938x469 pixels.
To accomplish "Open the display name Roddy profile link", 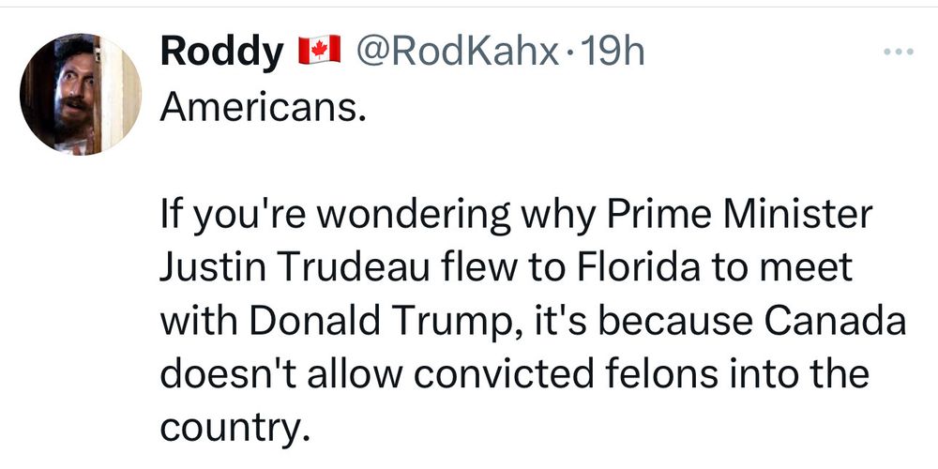I will (x=221, y=53).
